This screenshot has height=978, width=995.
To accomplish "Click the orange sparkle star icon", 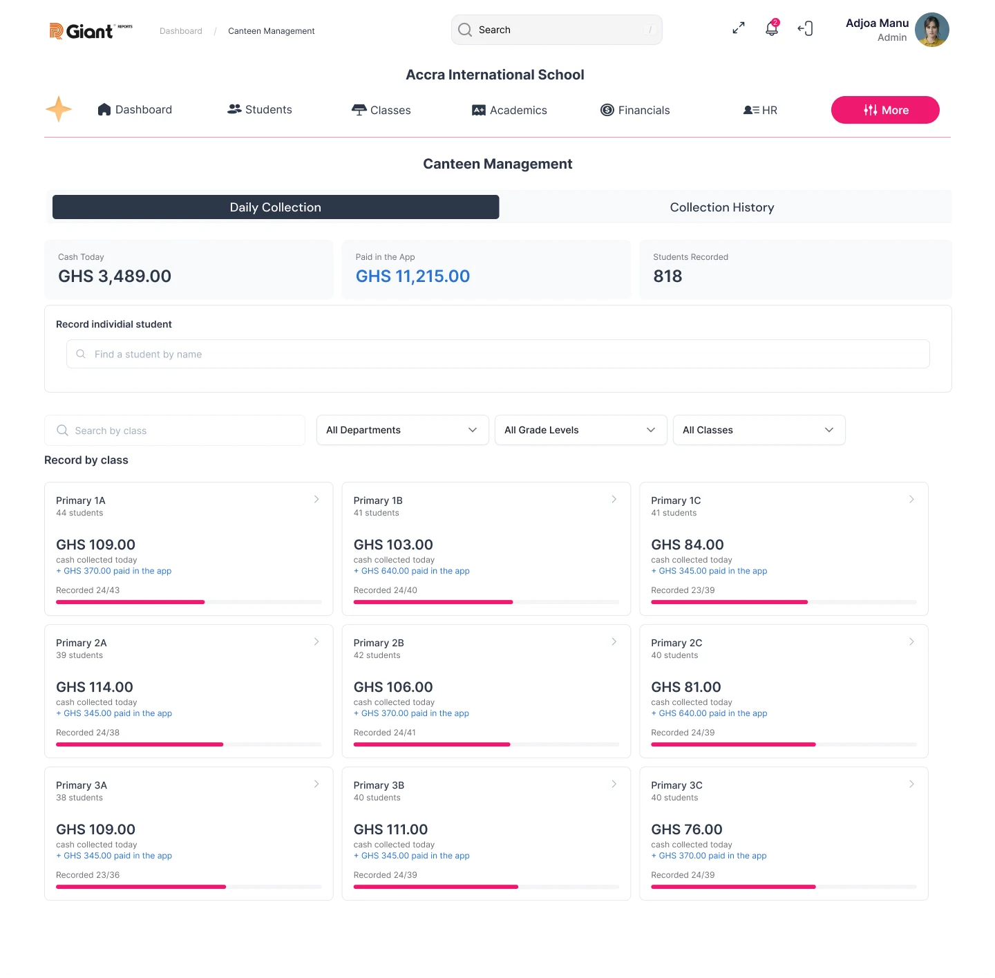I will tap(59, 109).
